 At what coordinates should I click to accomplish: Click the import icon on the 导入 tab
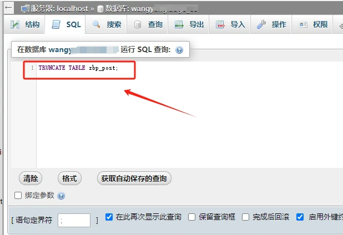[220, 25]
